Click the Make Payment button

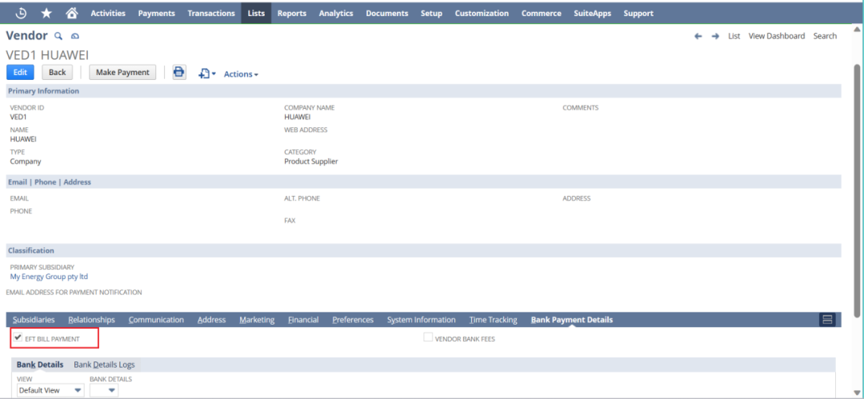pos(122,72)
